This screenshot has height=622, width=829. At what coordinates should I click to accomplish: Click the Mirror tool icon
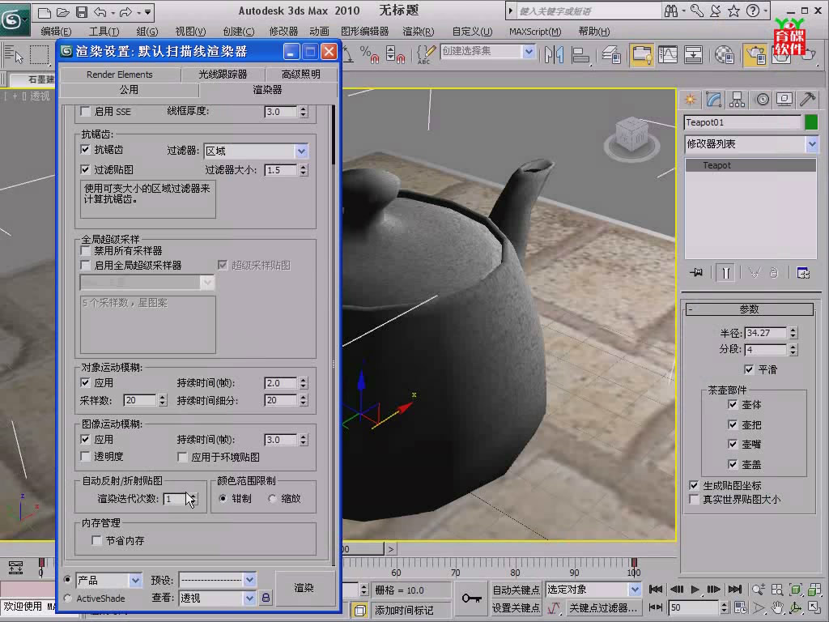554,54
